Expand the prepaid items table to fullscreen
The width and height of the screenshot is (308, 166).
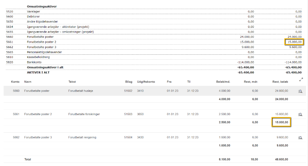[301, 80]
